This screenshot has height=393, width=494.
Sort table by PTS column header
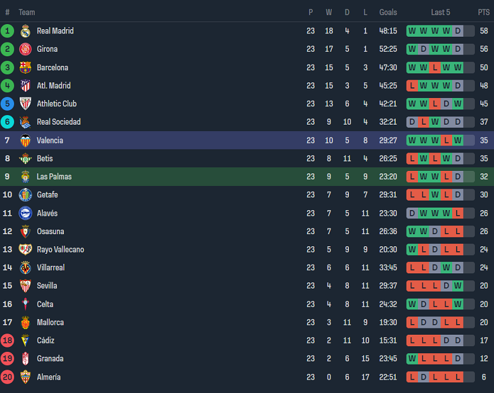[x=484, y=12]
